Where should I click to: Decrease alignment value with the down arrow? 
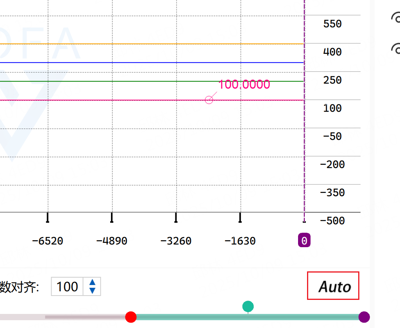click(92, 291)
